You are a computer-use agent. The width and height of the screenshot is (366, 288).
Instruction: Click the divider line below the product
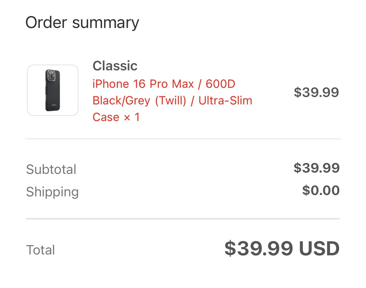[183, 139]
